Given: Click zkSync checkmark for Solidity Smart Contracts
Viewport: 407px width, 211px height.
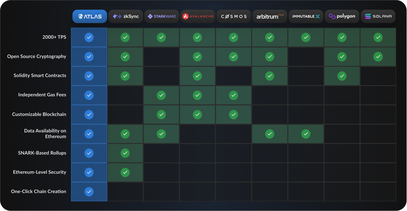Looking at the screenshot, I should click(125, 76).
